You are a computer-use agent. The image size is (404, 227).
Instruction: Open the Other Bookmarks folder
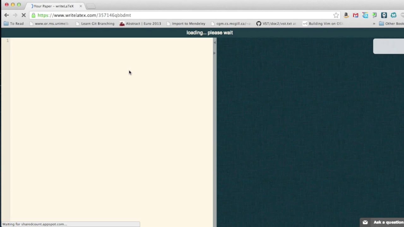point(391,24)
